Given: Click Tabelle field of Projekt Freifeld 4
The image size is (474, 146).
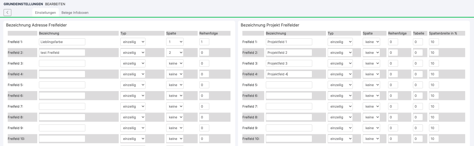Looking at the screenshot, I should pos(418,74).
